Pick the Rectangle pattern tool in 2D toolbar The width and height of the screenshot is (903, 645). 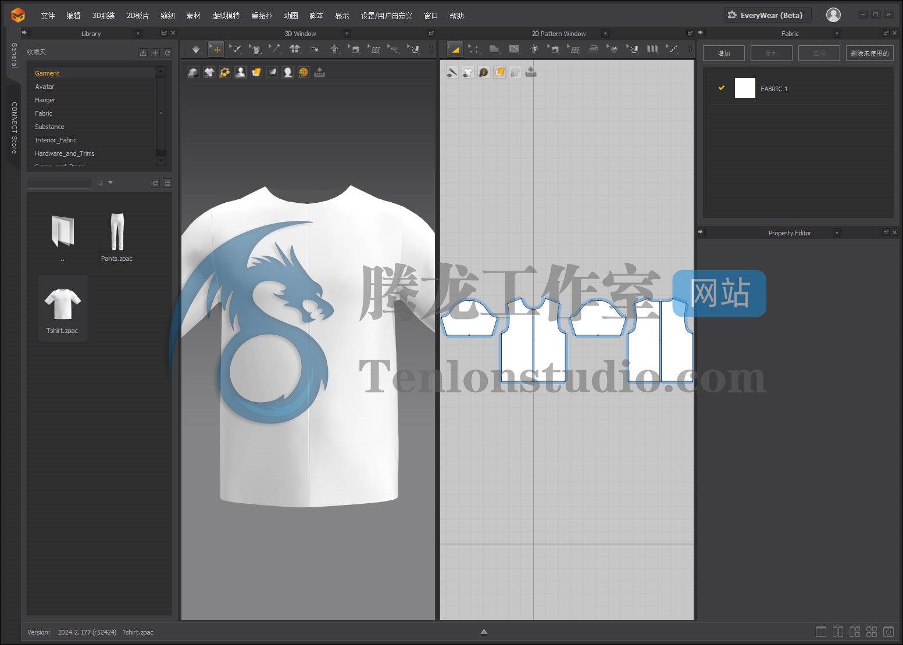514,49
